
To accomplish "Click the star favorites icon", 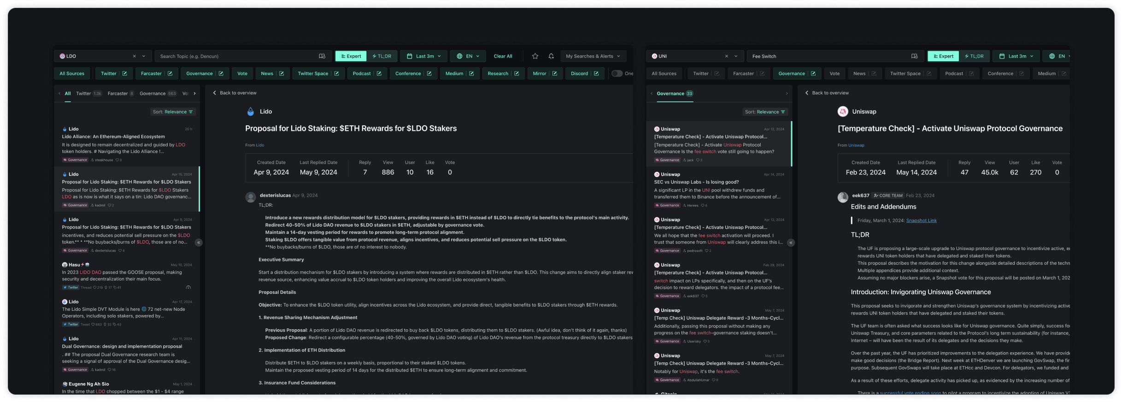I will coord(535,56).
